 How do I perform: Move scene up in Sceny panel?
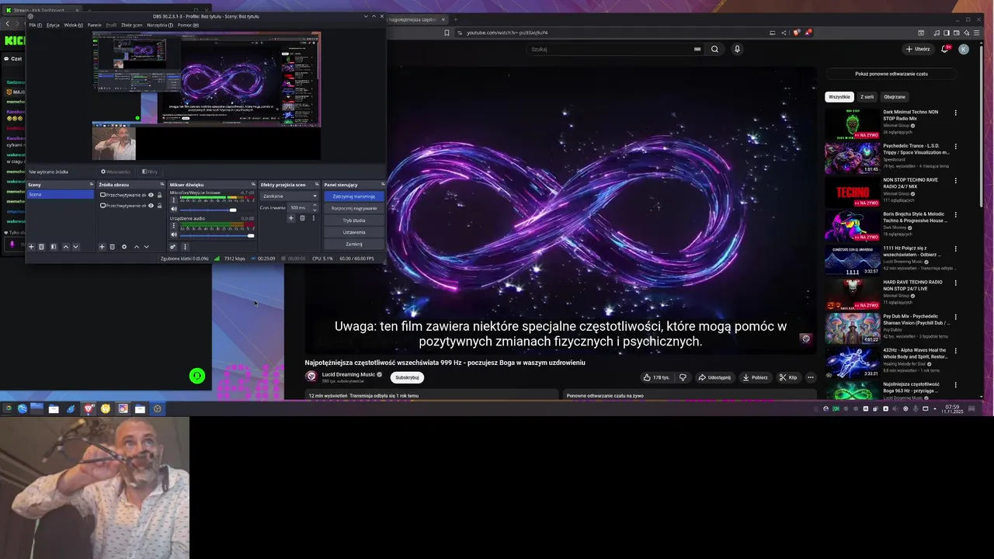[x=65, y=247]
